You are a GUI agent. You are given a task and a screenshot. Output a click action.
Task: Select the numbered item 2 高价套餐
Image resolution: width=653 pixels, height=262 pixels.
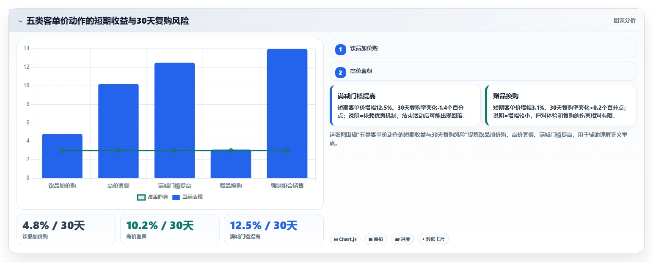[x=483, y=71]
